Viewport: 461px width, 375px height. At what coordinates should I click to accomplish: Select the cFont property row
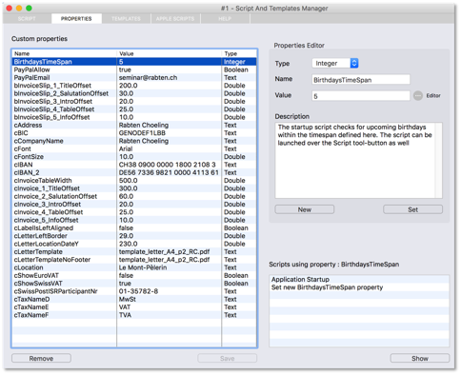134,148
